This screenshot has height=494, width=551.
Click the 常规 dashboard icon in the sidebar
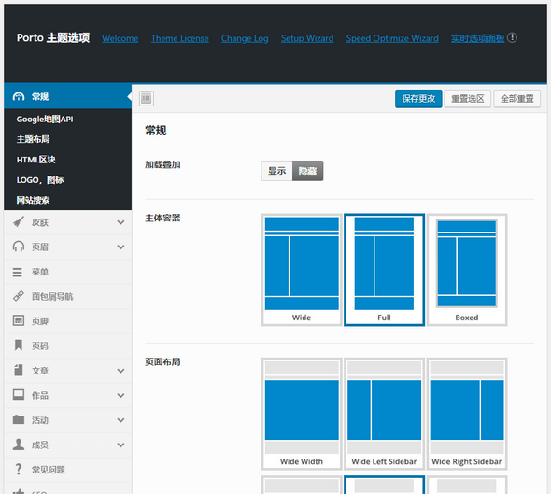[19, 96]
